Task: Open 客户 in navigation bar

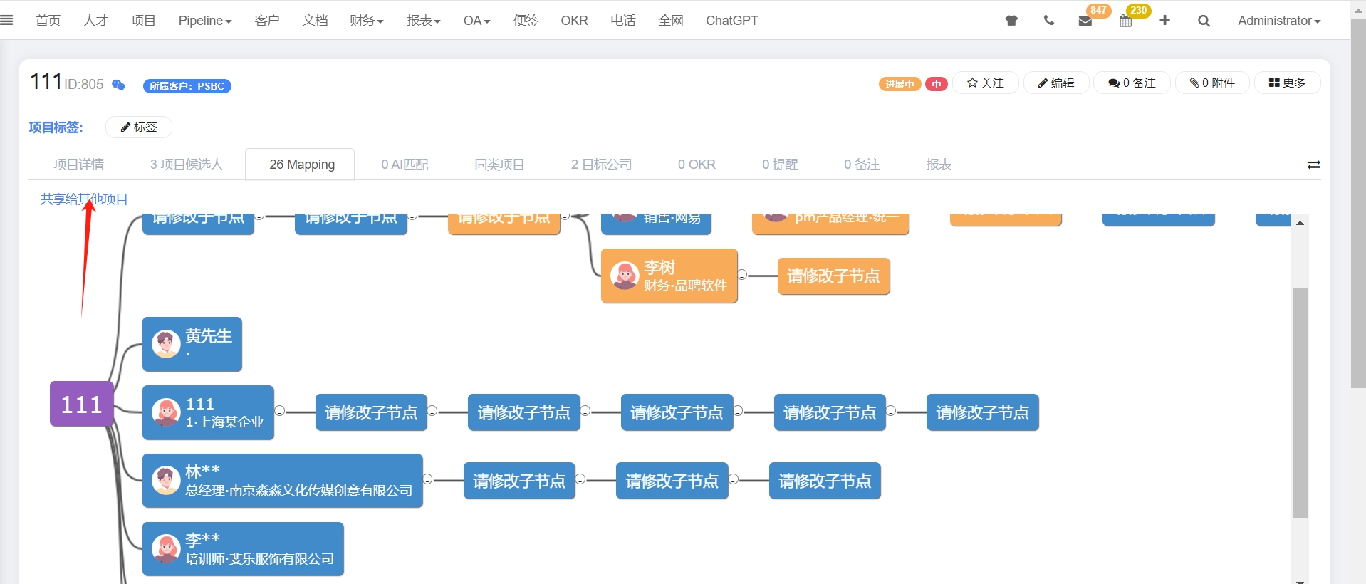Action: pyautogui.click(x=267, y=21)
